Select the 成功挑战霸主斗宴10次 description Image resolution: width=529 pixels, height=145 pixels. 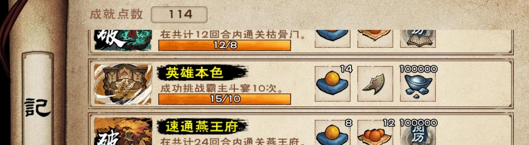click(x=222, y=88)
